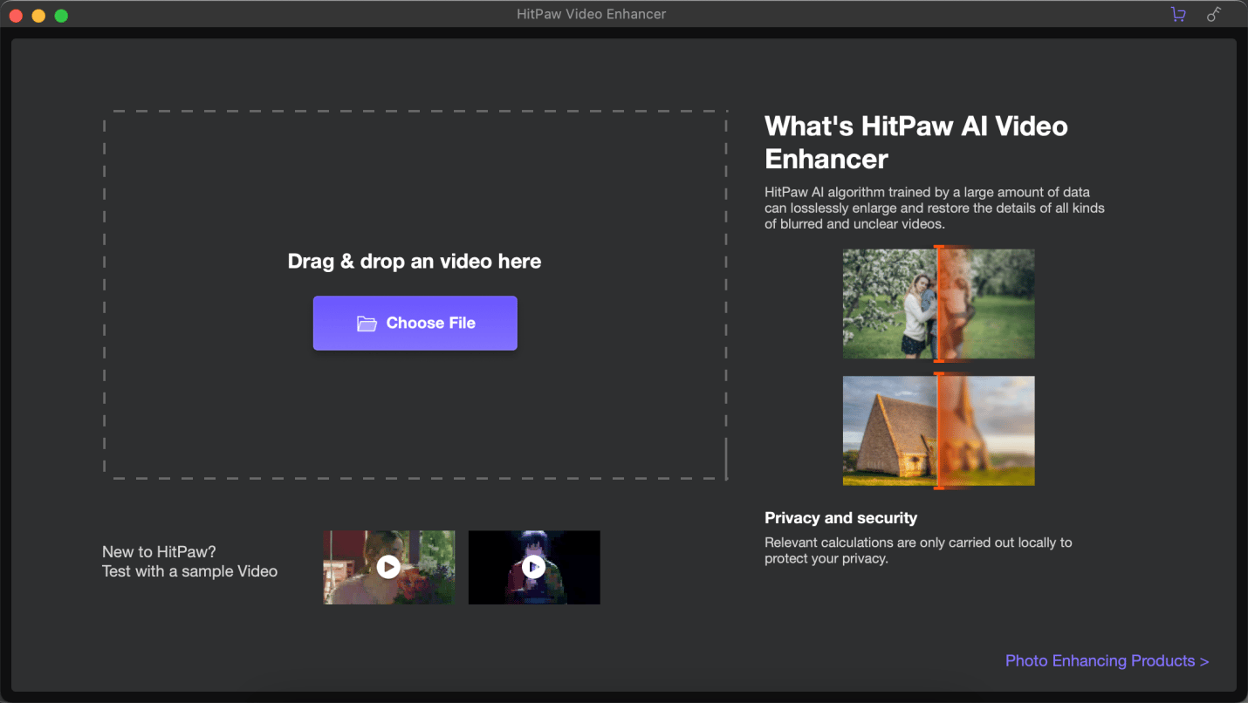Click the folder icon inside Choose File
This screenshot has height=703, width=1248.
click(x=367, y=324)
